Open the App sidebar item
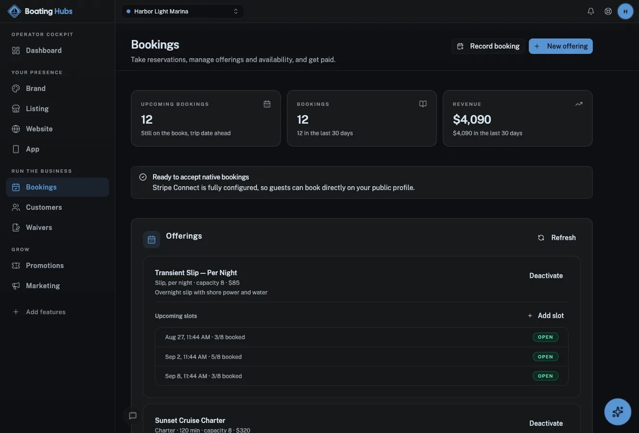Viewport: 639px width, 433px height. coord(58,149)
